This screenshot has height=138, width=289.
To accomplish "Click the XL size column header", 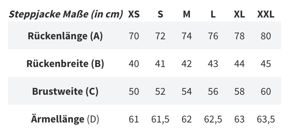I will 239,14.
